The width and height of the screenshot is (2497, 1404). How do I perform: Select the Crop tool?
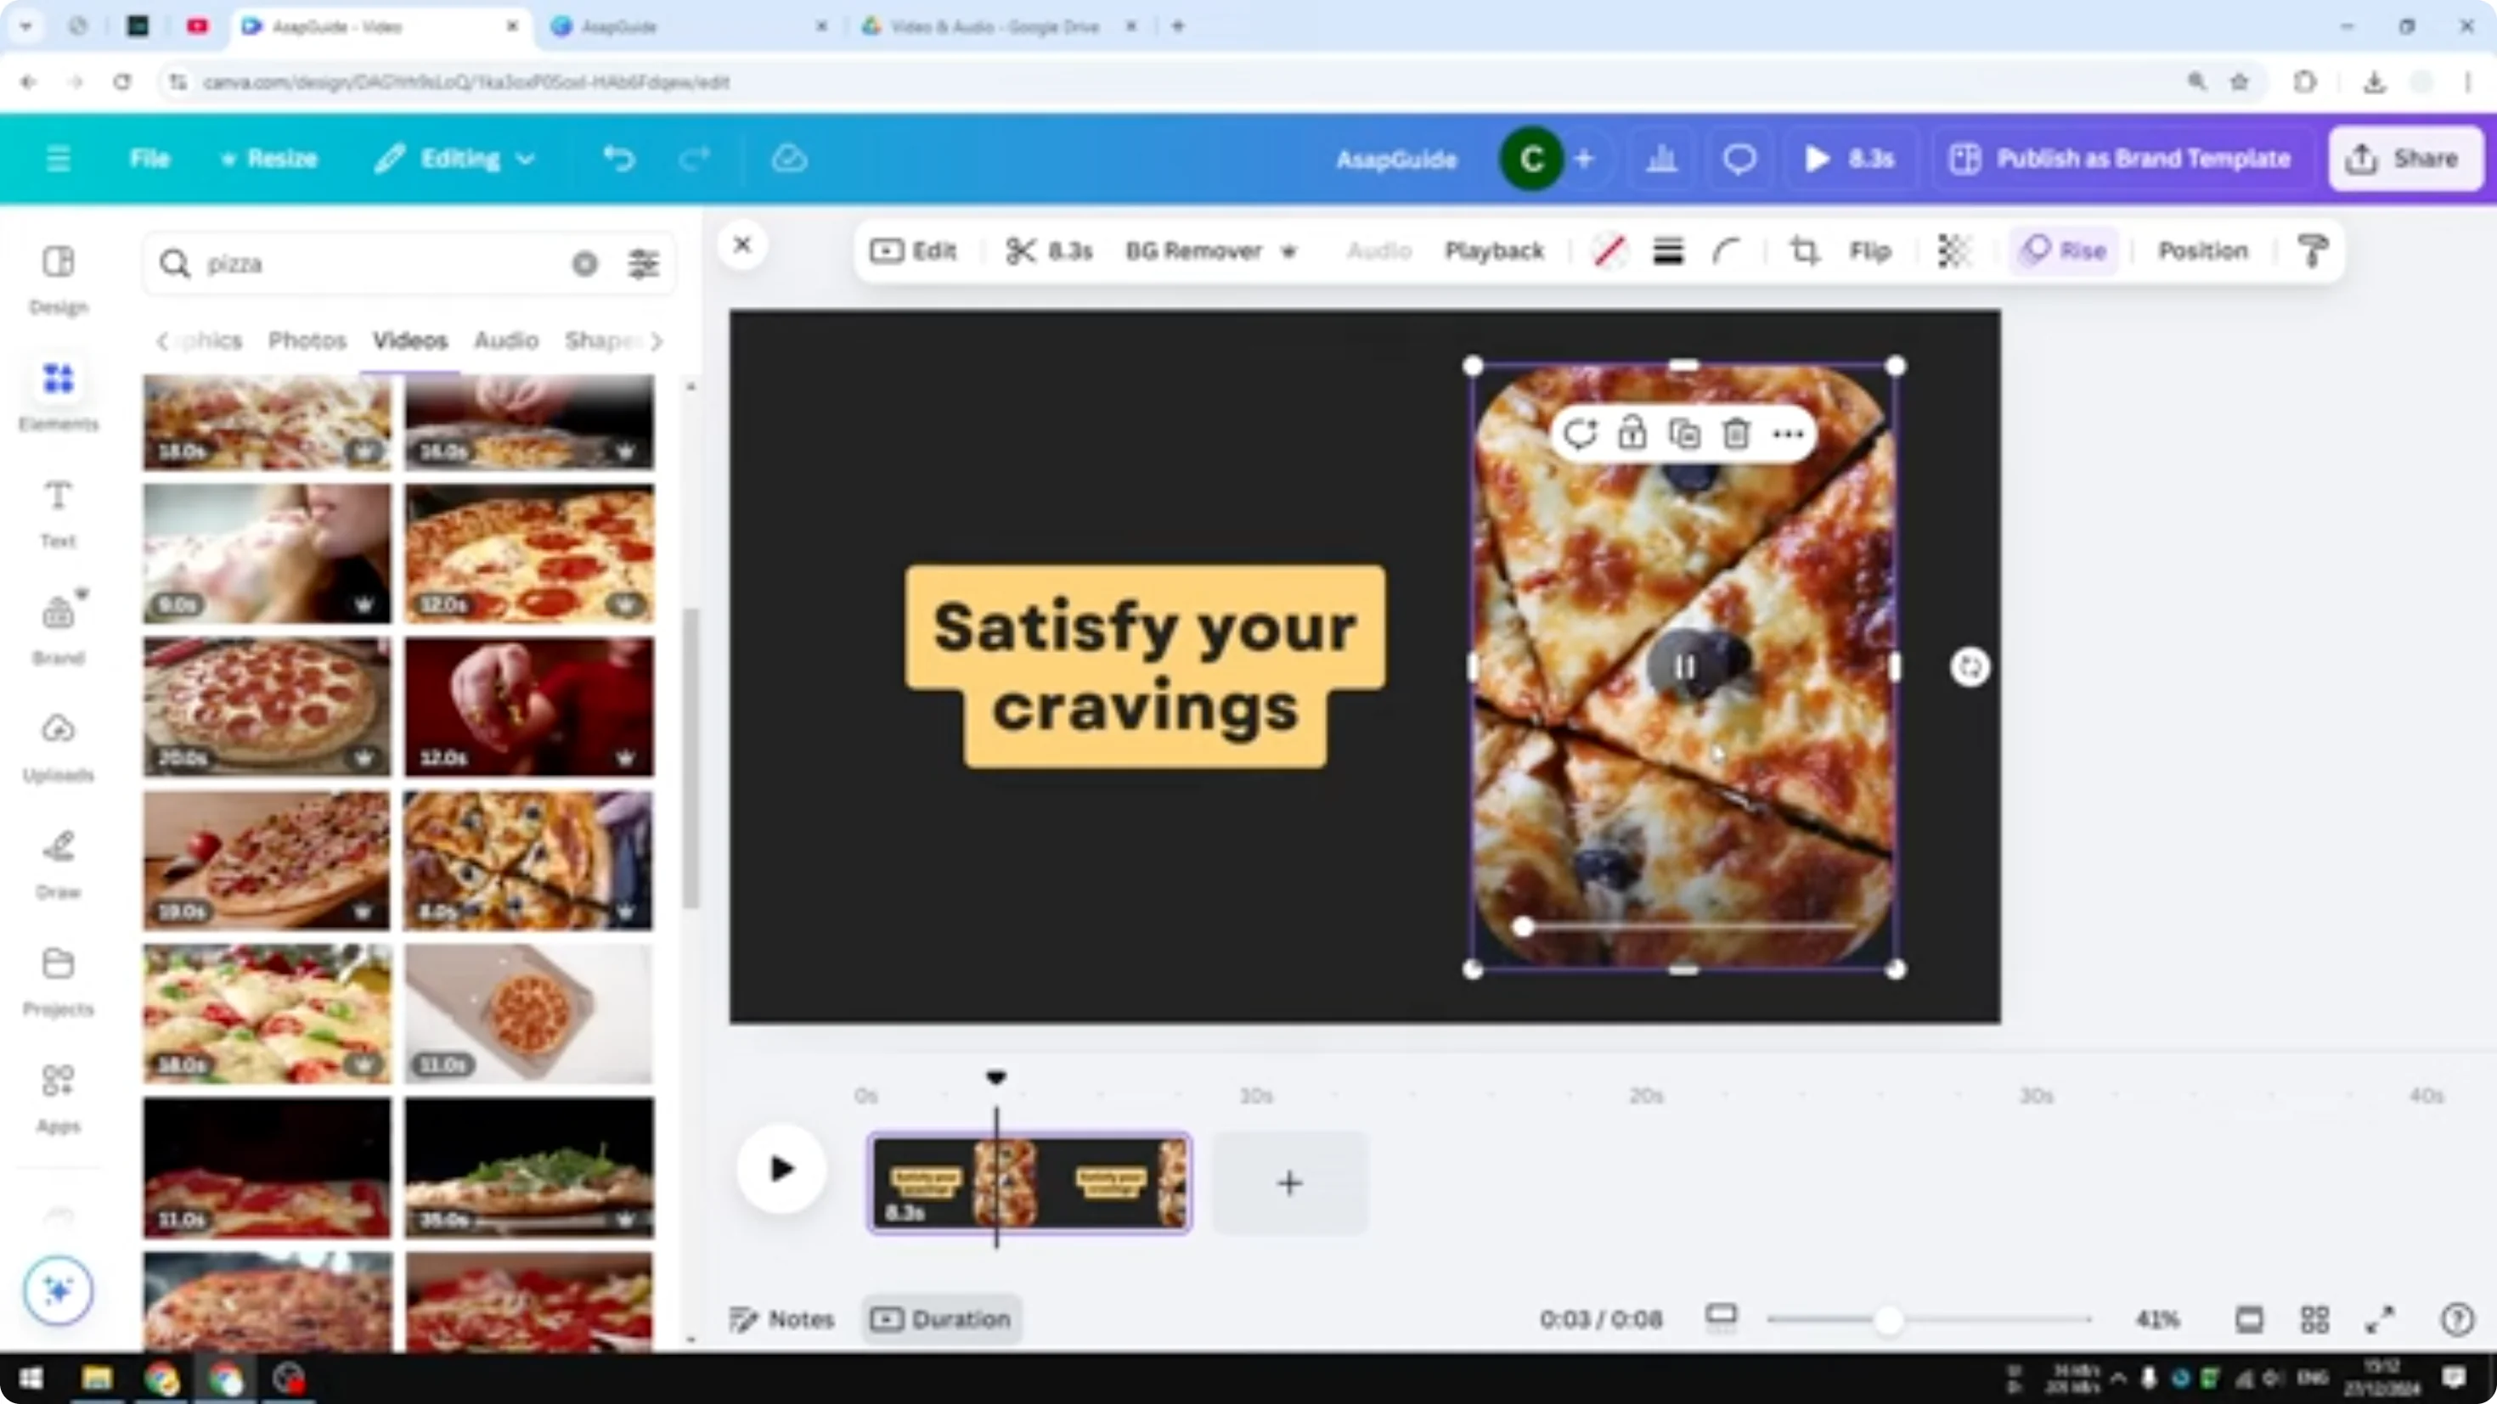(1803, 251)
